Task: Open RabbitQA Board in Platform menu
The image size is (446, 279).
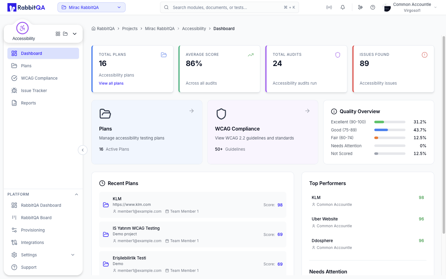Action: point(43,218)
